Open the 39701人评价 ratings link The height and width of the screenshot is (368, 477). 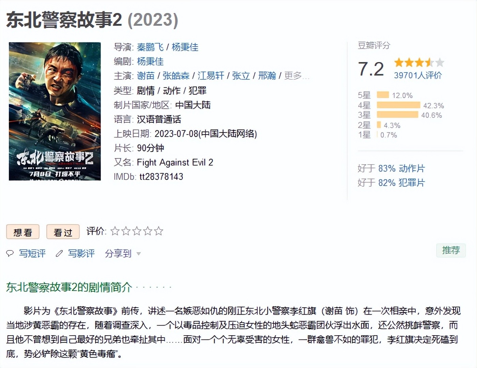[418, 75]
